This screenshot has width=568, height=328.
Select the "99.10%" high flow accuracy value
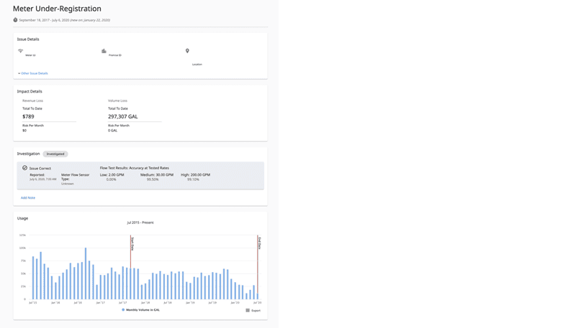(193, 179)
